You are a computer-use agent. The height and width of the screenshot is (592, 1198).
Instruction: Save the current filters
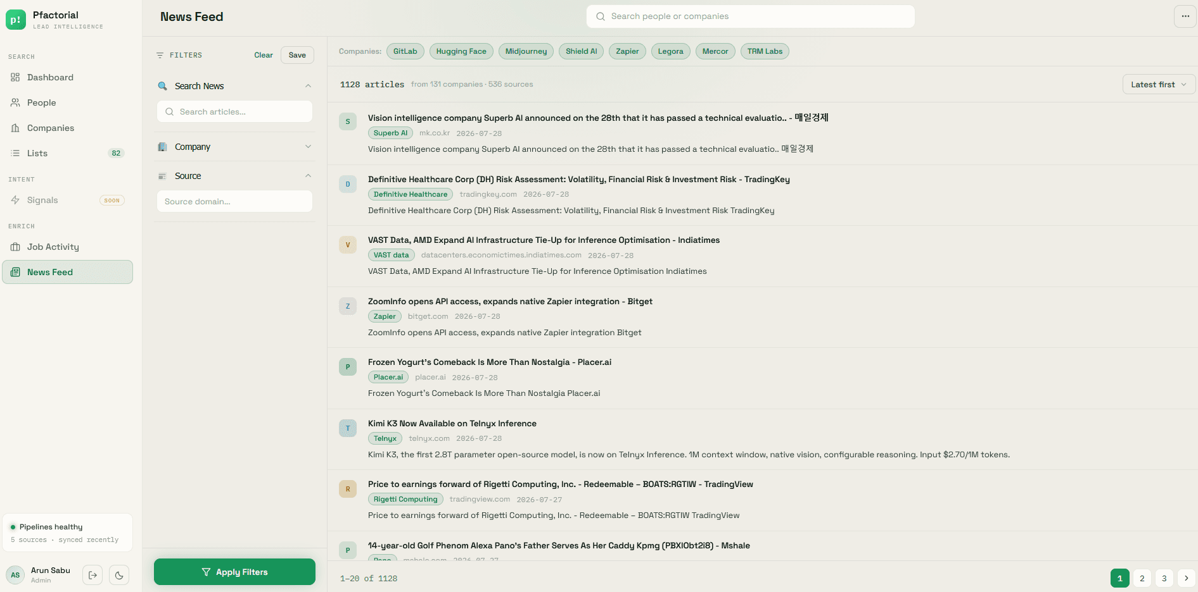coord(297,55)
